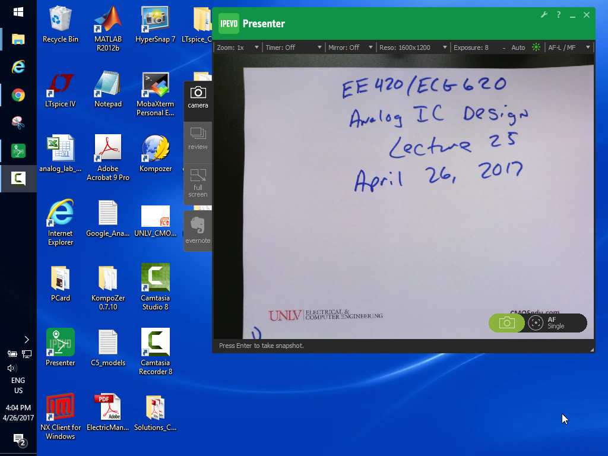
Task: Launch Adobe Acrobat 9 Pro
Action: pos(108,158)
